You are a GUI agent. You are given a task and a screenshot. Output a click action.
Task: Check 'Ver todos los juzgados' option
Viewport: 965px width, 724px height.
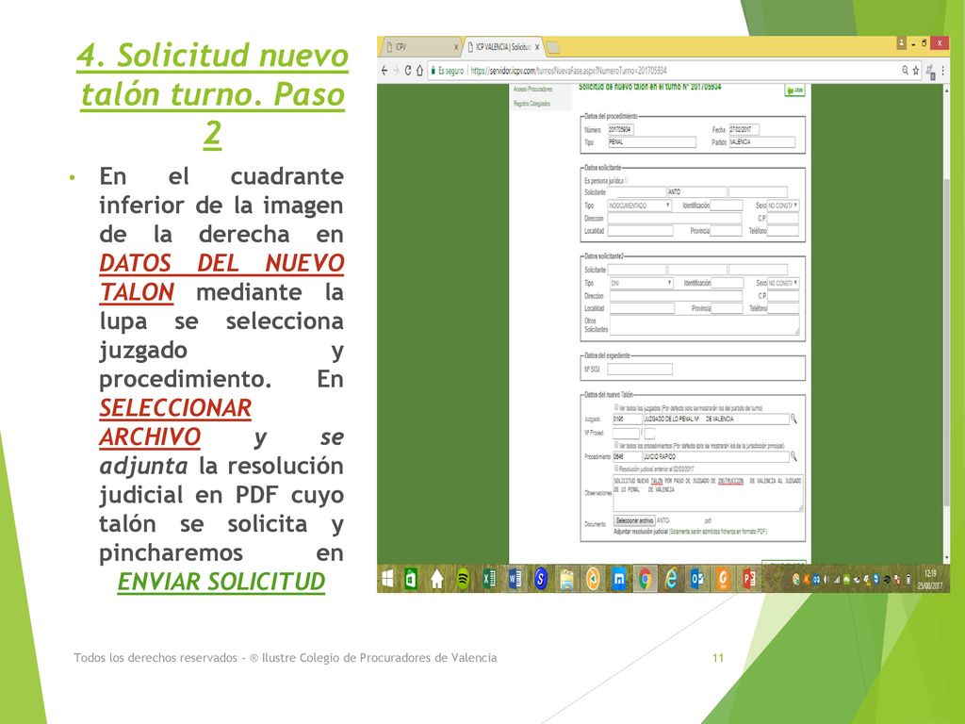pos(616,407)
